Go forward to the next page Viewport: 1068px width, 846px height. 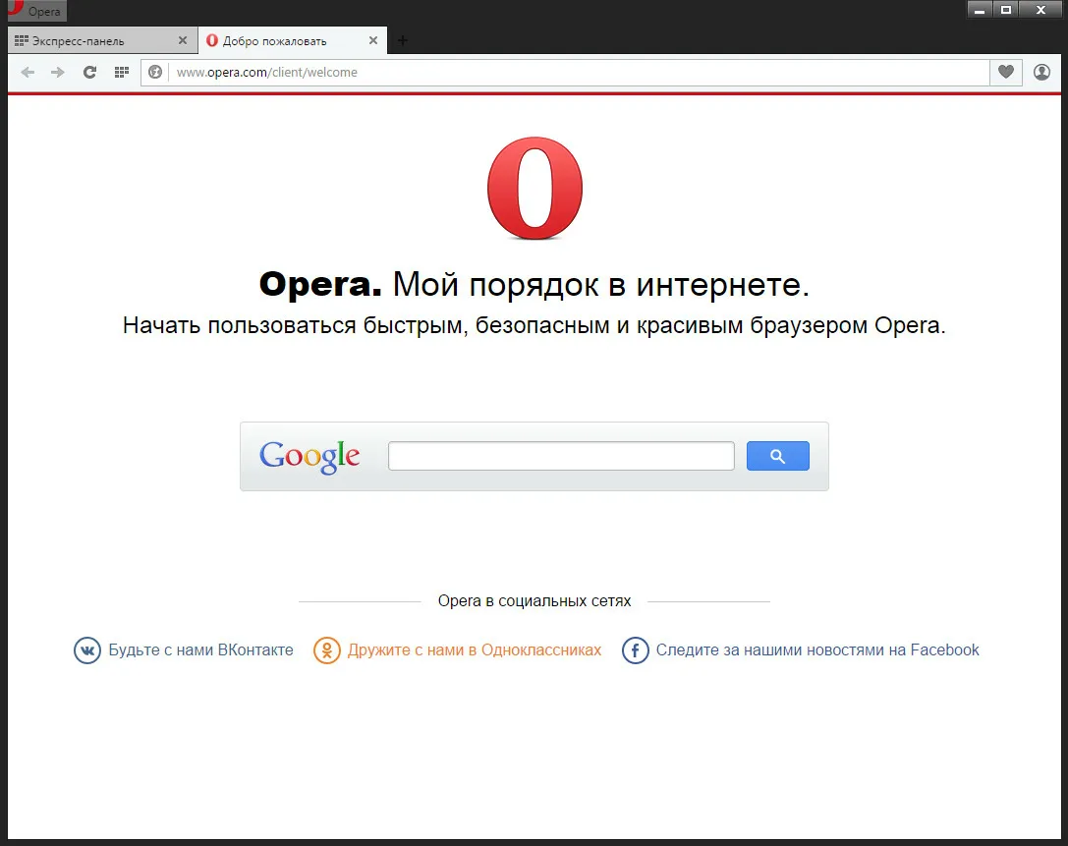pyautogui.click(x=58, y=72)
